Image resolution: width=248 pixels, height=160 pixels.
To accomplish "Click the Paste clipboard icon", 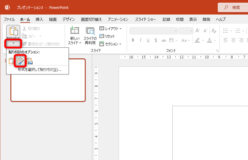I will tap(13, 31).
